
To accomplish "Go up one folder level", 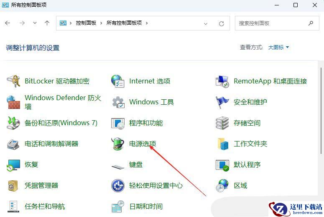I will tap(47, 23).
